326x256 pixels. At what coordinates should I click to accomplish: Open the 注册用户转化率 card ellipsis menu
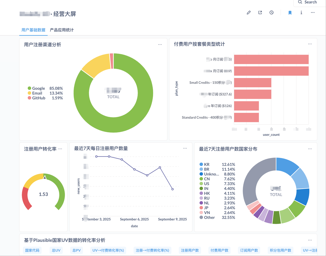pos(60,149)
